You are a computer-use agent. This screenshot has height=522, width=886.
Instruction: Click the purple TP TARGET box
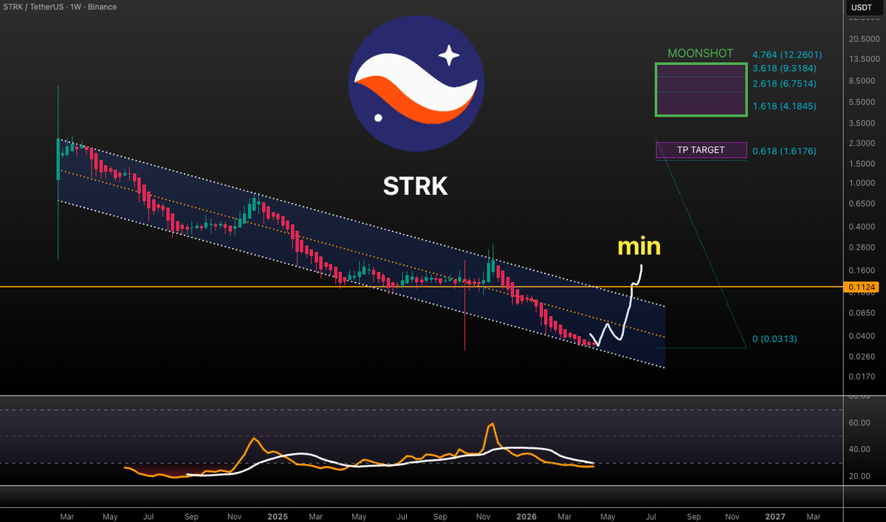(x=701, y=150)
